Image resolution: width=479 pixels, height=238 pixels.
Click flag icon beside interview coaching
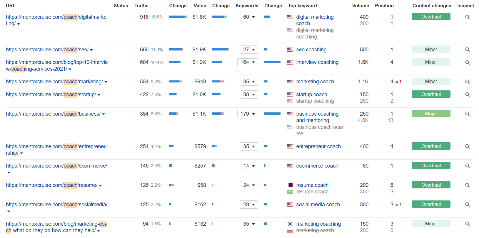(x=290, y=62)
